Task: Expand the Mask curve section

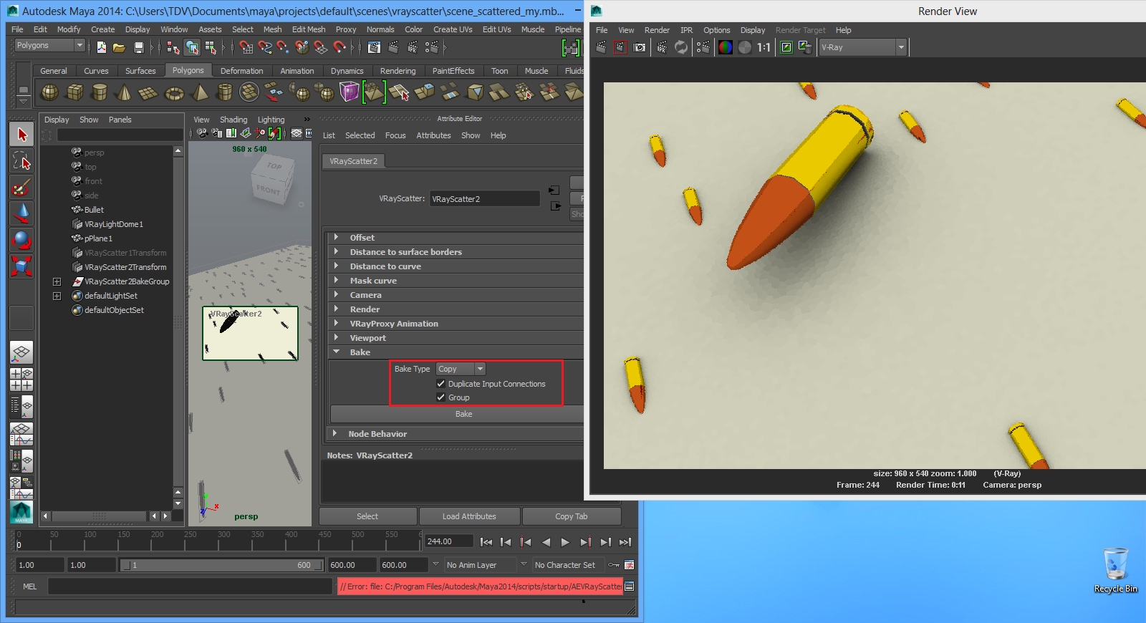Action: 336,280
